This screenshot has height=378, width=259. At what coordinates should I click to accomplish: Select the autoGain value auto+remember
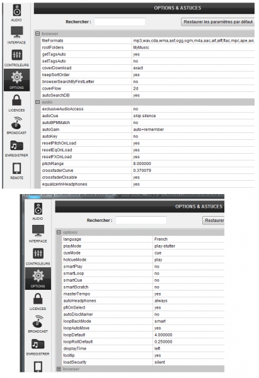point(149,129)
